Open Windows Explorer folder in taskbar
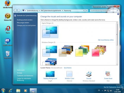This screenshot has width=124, height=93. pyautogui.click(x=18, y=91)
